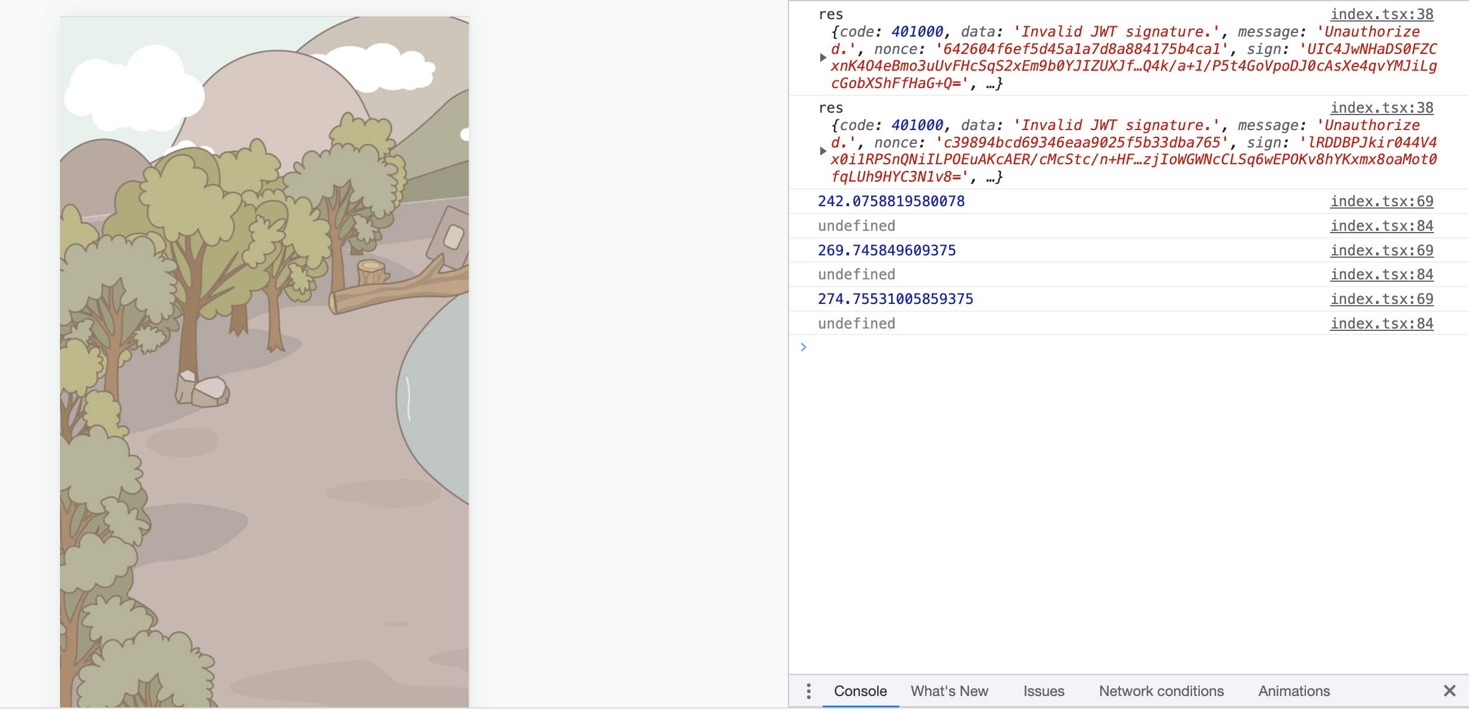This screenshot has width=1469, height=711.
Task: Open index.tsx:38 from the first res log
Action: (1381, 14)
